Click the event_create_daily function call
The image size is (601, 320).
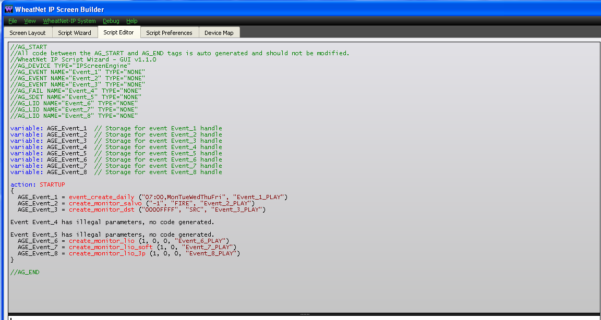(x=102, y=197)
